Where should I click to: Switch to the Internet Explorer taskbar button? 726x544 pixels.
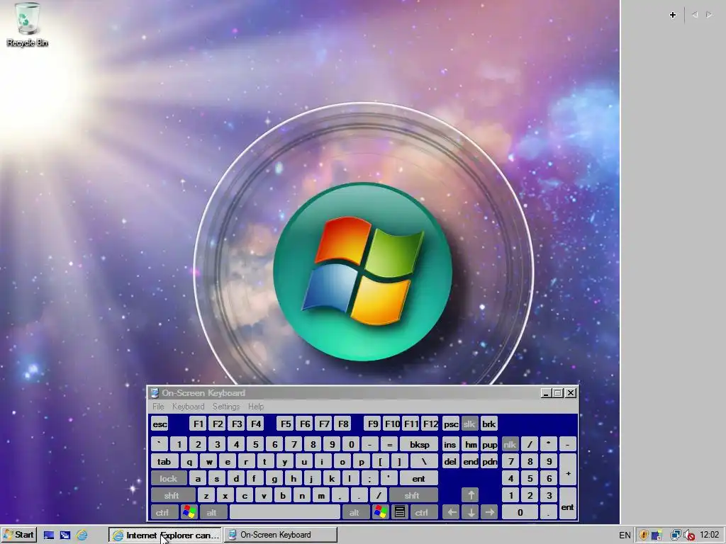point(165,535)
